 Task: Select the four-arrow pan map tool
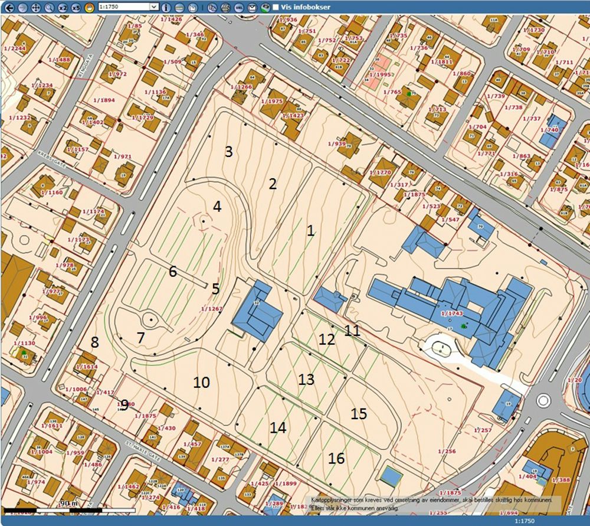coord(35,7)
